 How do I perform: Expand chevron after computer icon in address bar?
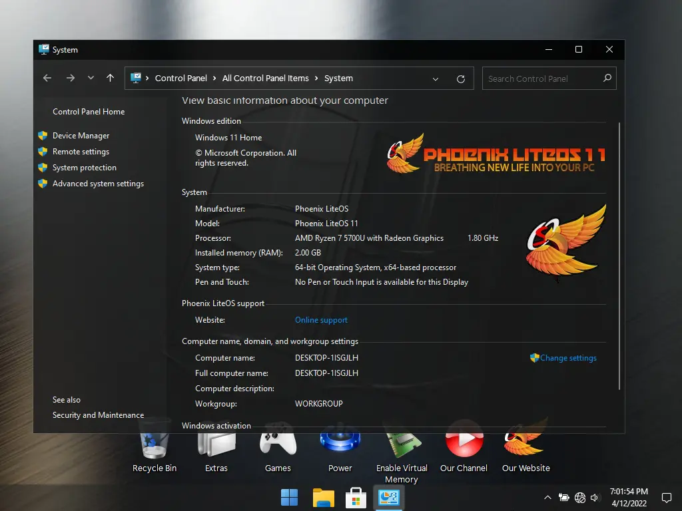tap(147, 79)
